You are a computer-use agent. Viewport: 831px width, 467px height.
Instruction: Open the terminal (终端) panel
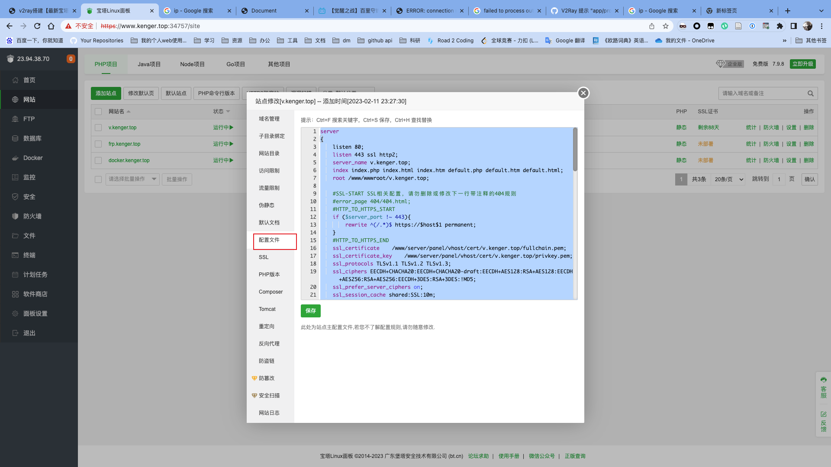[29, 255]
